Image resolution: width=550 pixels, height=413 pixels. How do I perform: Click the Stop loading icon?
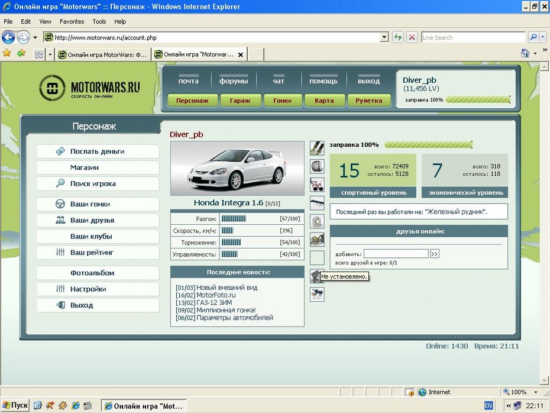pos(412,37)
